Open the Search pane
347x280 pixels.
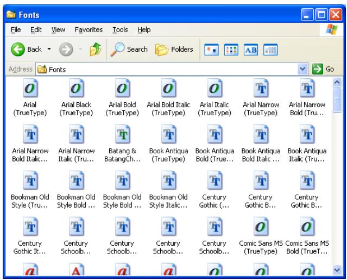pos(129,49)
